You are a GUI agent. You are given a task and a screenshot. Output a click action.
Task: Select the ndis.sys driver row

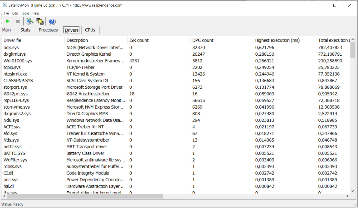[x=176, y=48]
